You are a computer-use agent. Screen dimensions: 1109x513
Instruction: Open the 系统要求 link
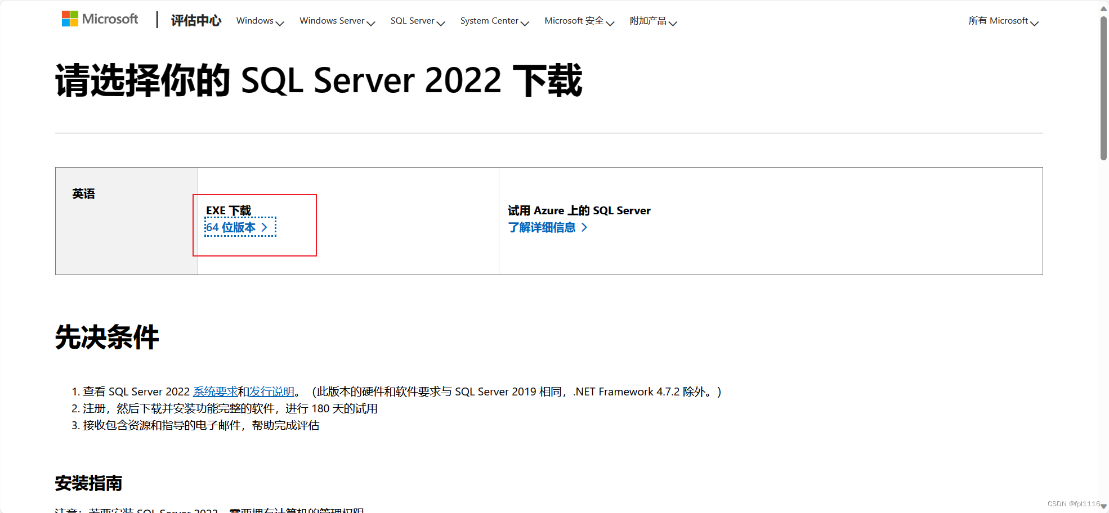(x=216, y=391)
